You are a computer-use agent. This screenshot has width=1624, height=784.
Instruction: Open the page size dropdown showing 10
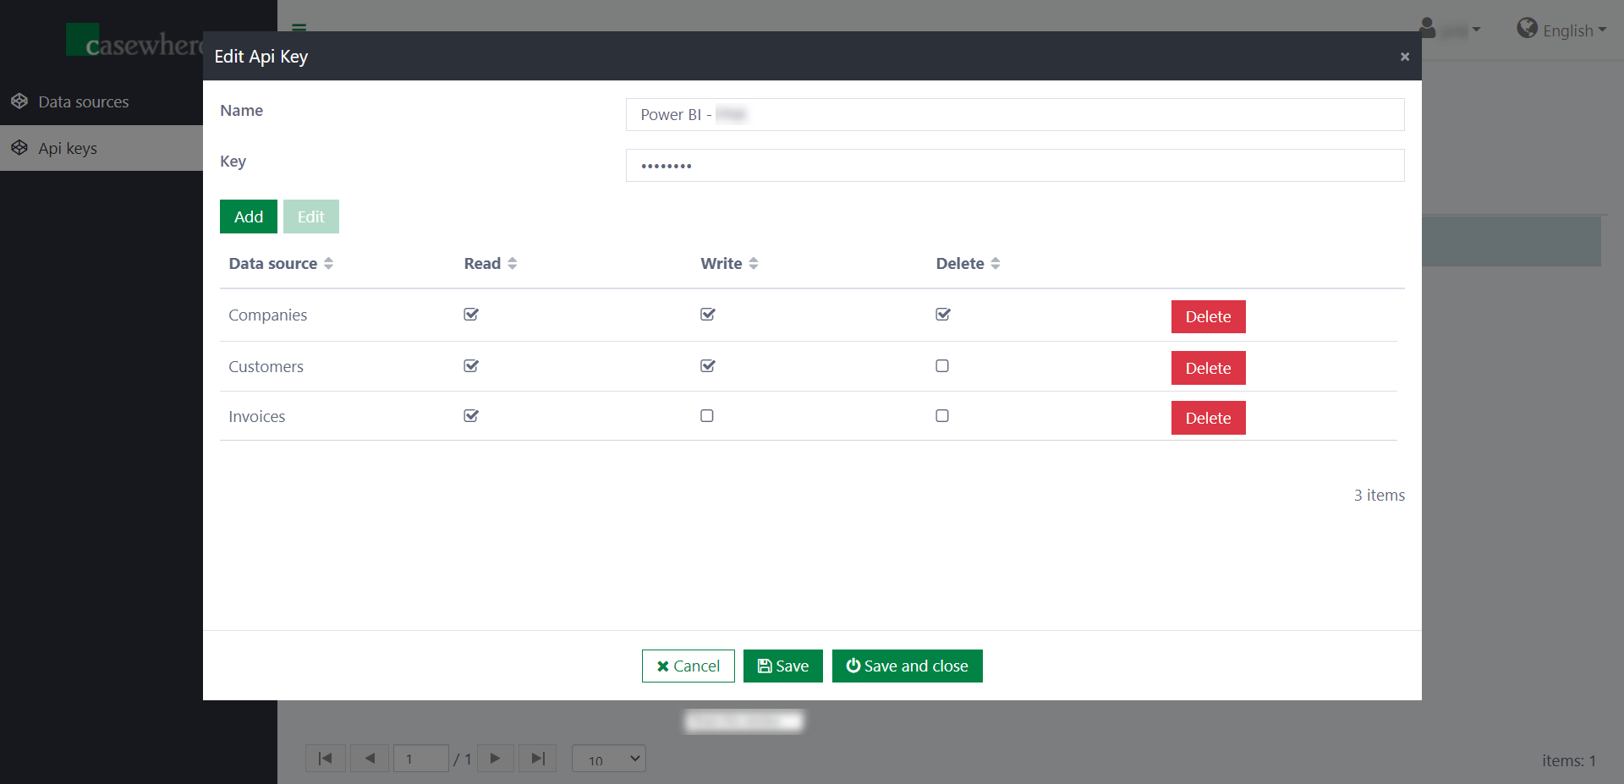coord(609,759)
